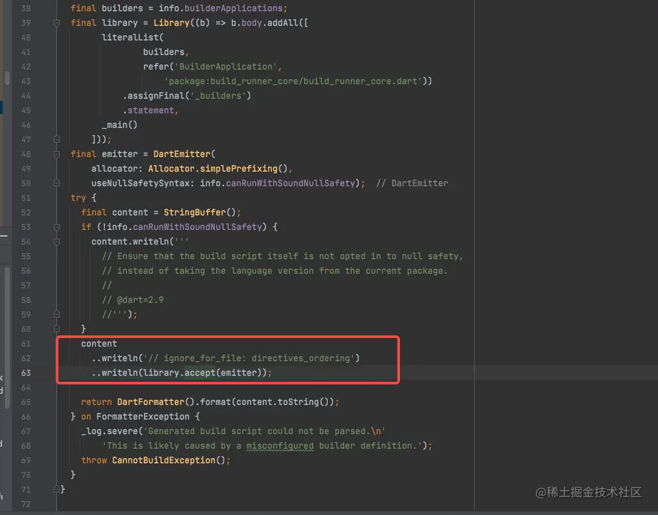
Task: Click the 'throw' keyword on line 69
Action: click(94, 460)
